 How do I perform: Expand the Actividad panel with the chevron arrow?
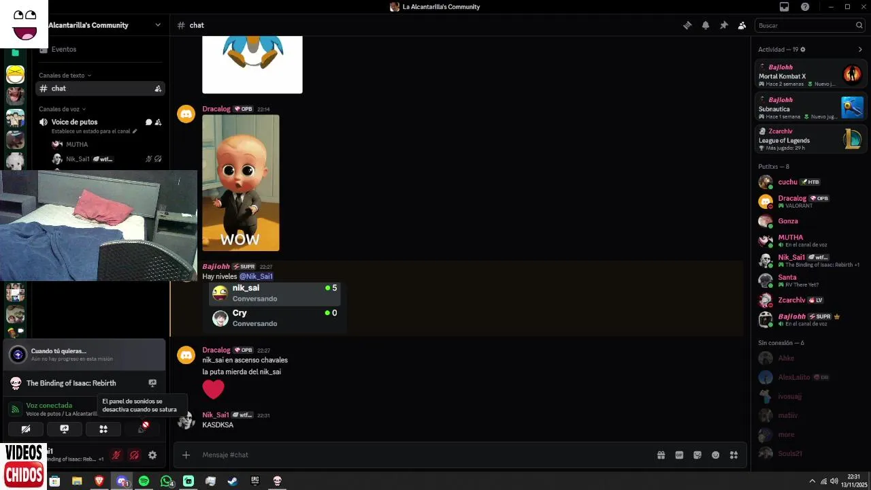pos(860,50)
